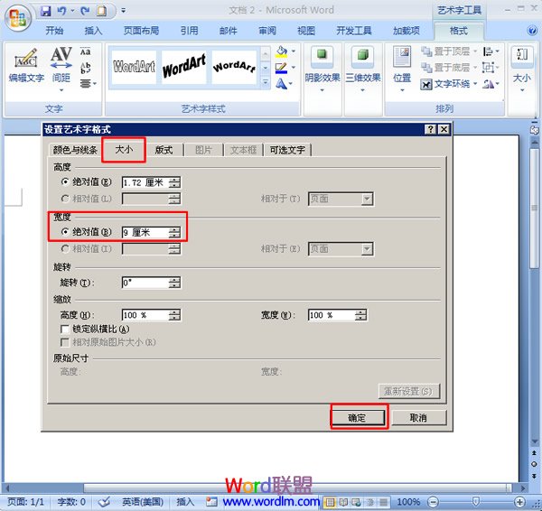Open Text Wrapping (文字环绕)
Viewport: 542px width, 511px height.
click(449, 84)
